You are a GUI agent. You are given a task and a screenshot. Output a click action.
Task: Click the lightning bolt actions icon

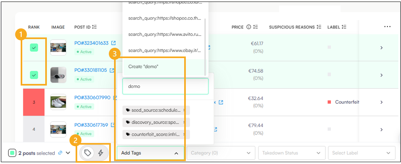point(100,153)
